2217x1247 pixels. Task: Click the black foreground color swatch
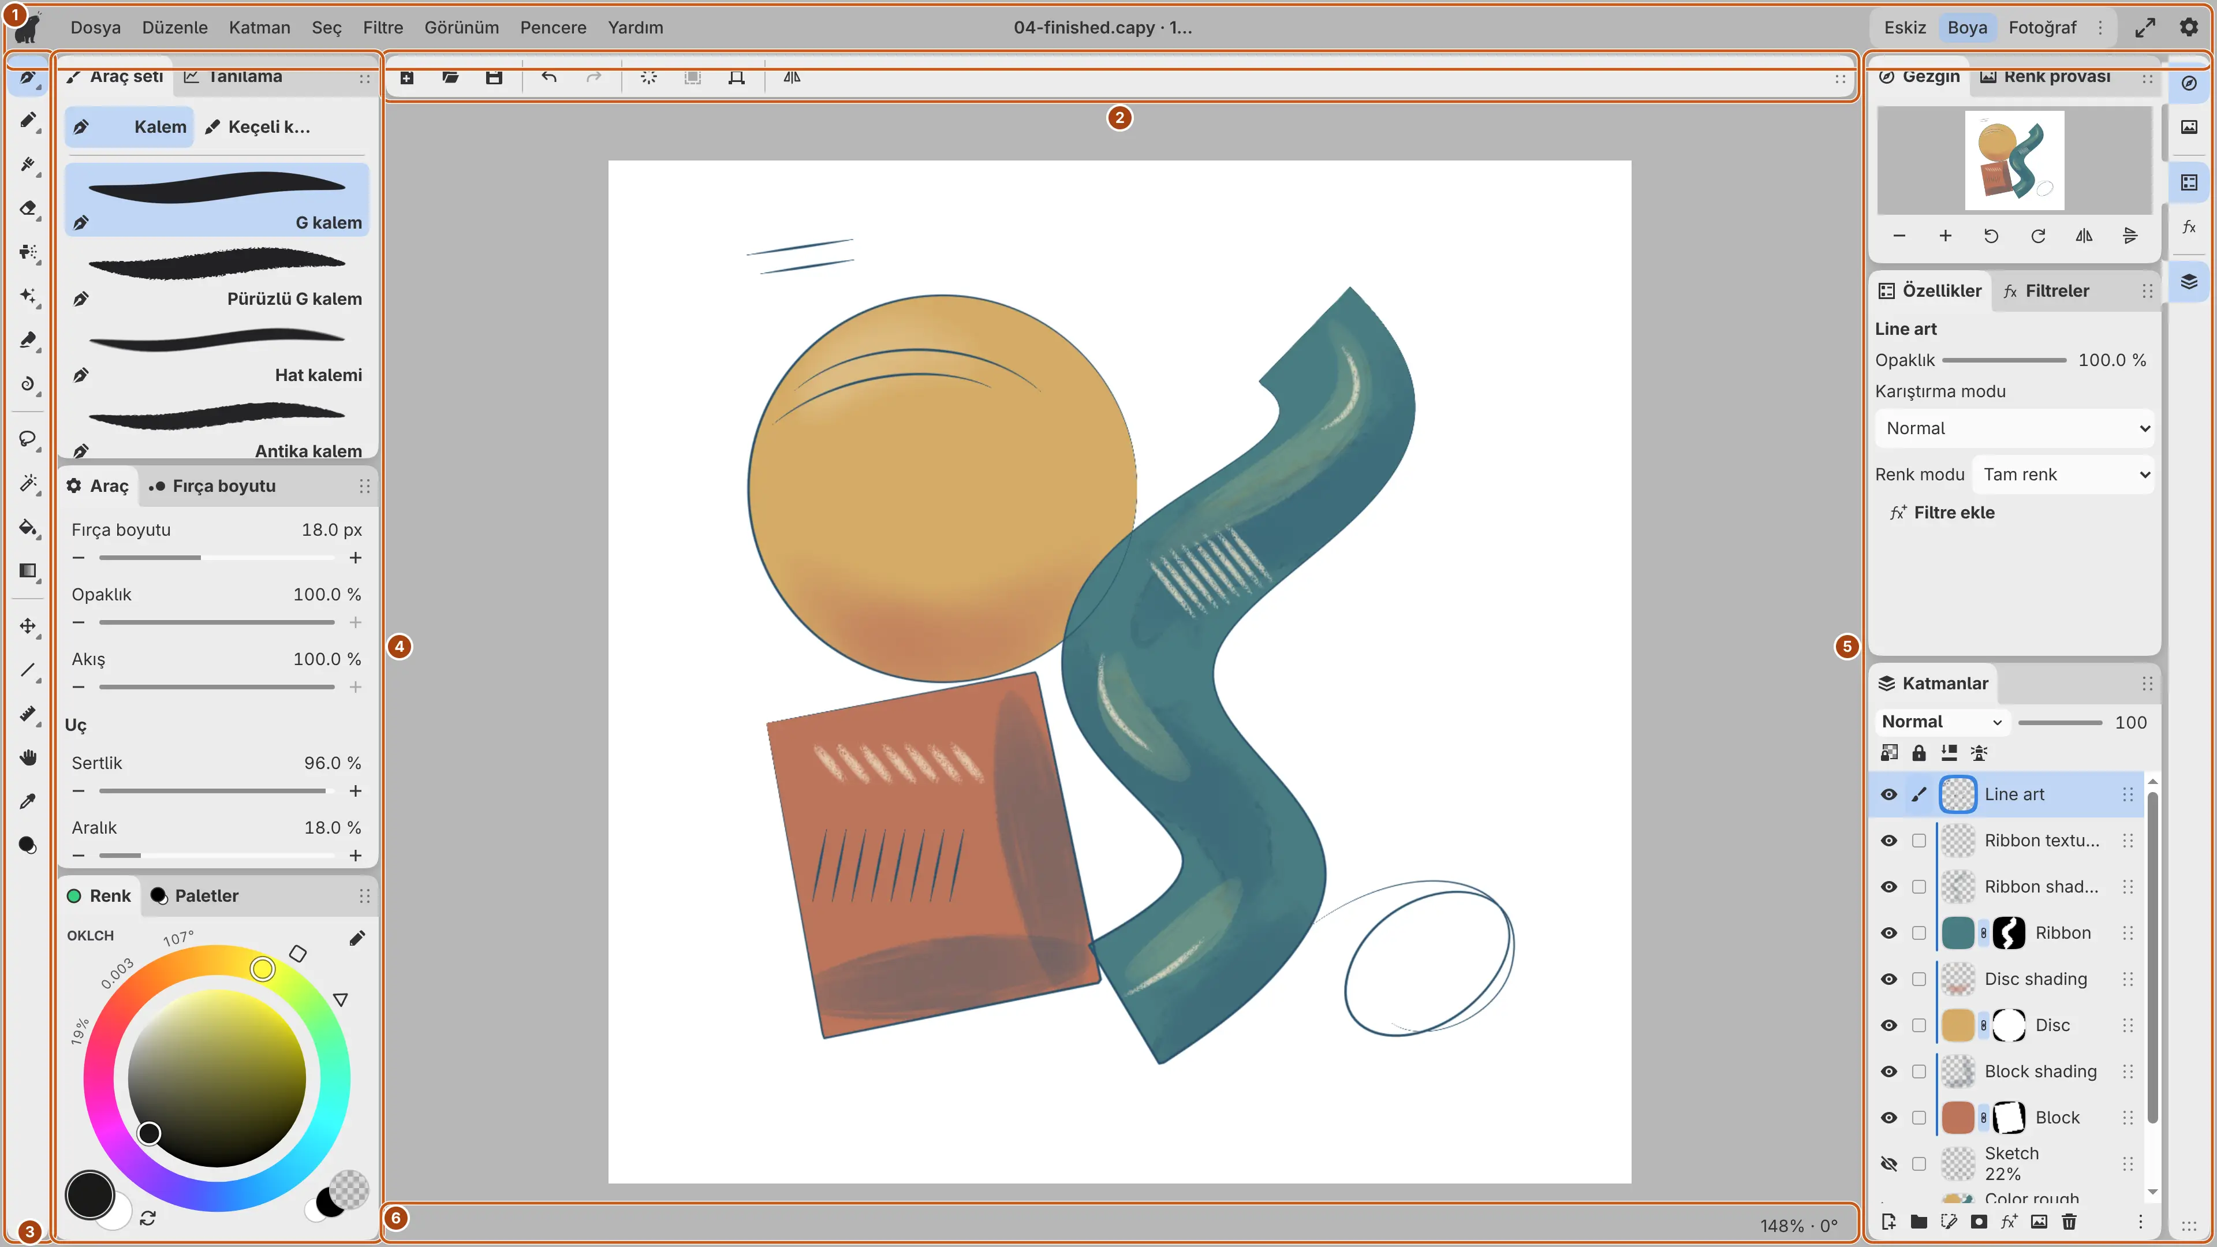tap(89, 1196)
